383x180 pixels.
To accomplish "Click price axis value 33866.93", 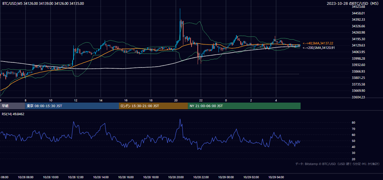I will click(x=358, y=71).
